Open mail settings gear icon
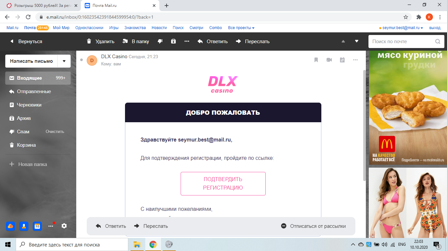447x251 pixels. pos(64,226)
